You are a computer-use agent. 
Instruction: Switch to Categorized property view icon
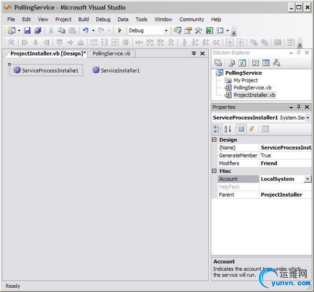coord(217,129)
